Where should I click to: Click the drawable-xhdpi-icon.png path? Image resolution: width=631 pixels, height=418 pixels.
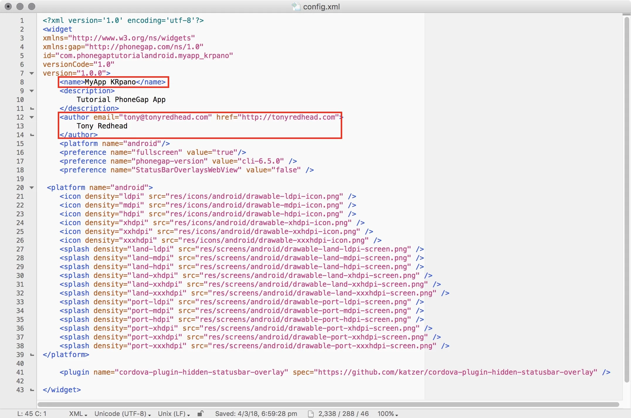261,223
